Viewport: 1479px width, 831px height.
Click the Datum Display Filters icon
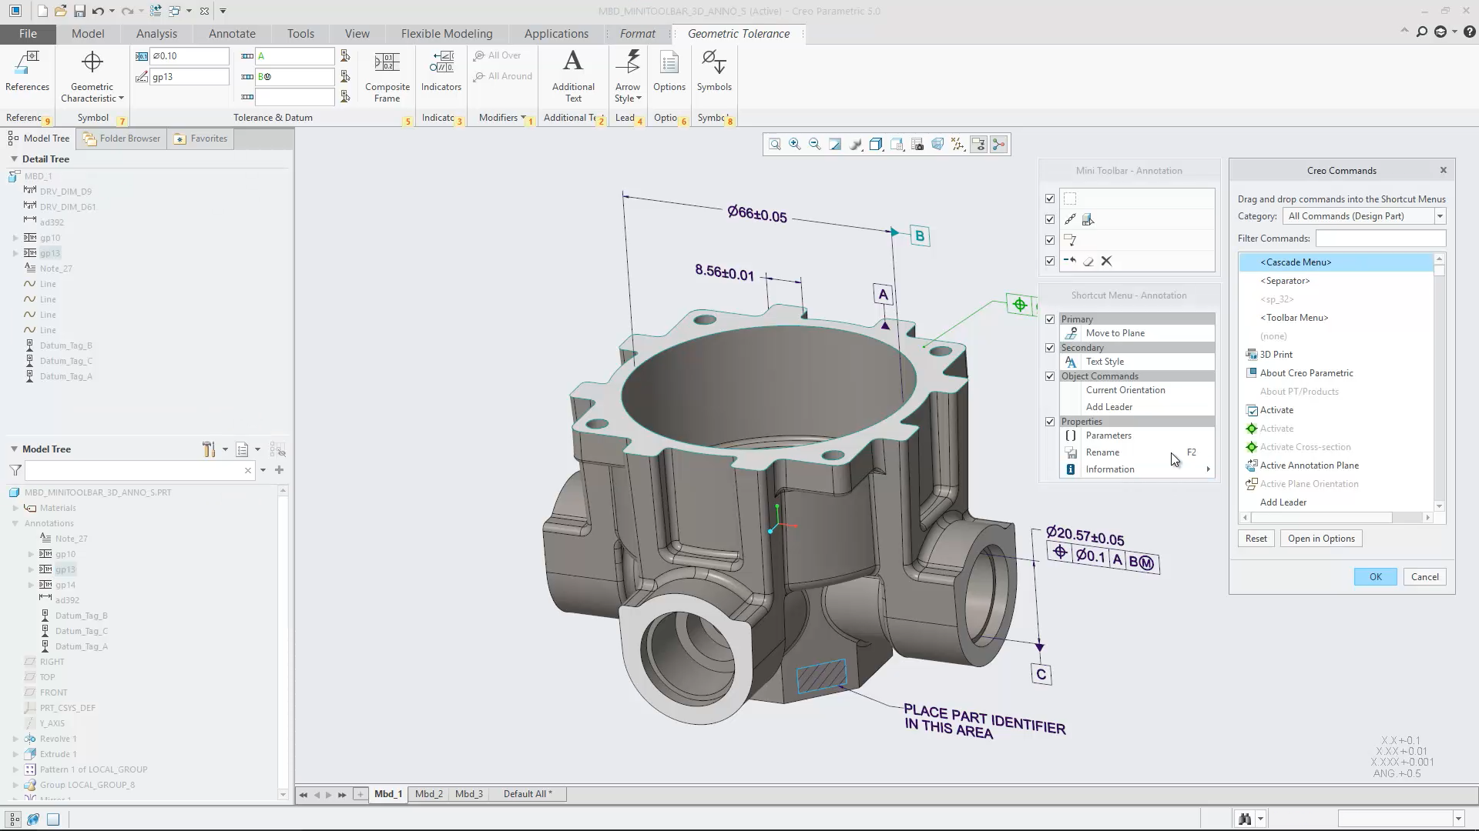(957, 145)
